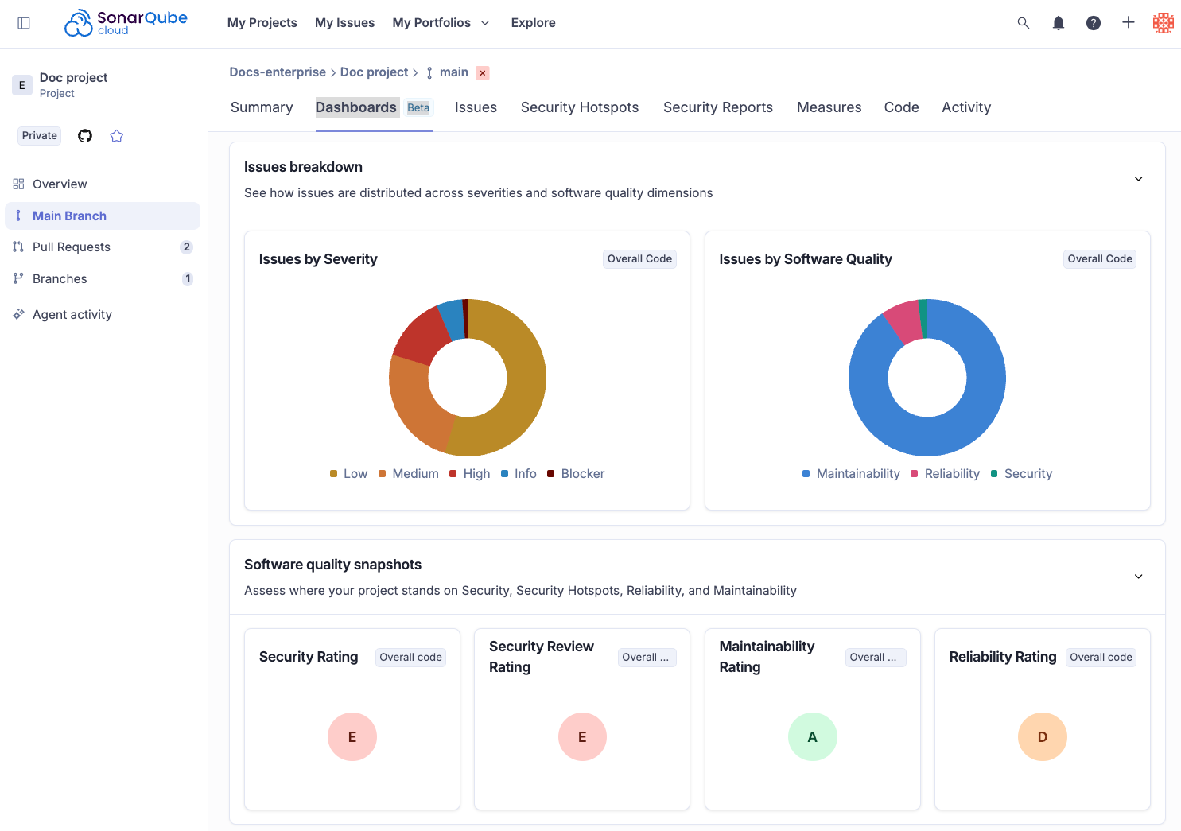Open help via the question mark icon

(x=1094, y=23)
